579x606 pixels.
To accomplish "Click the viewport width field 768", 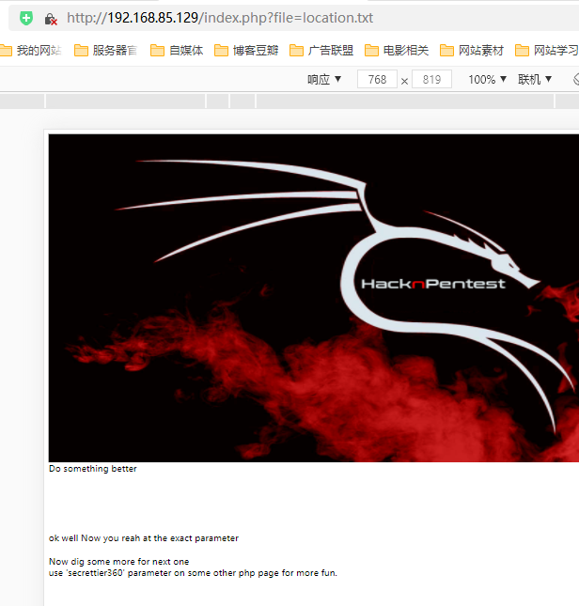I will (x=377, y=79).
